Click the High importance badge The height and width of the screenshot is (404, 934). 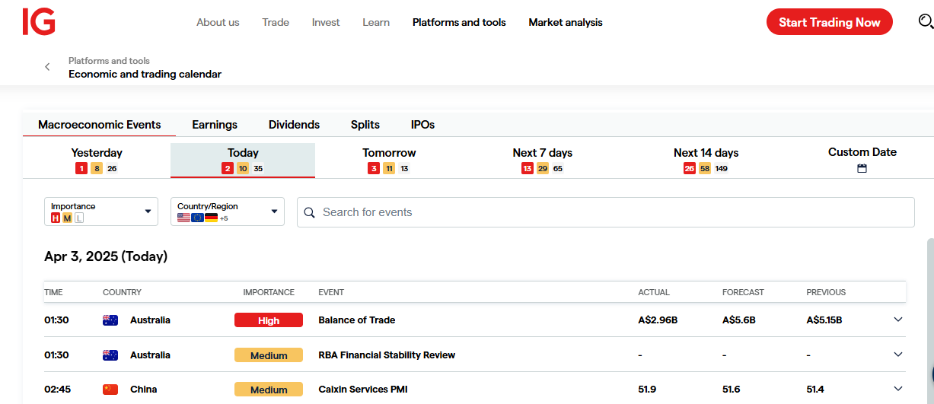tap(269, 320)
